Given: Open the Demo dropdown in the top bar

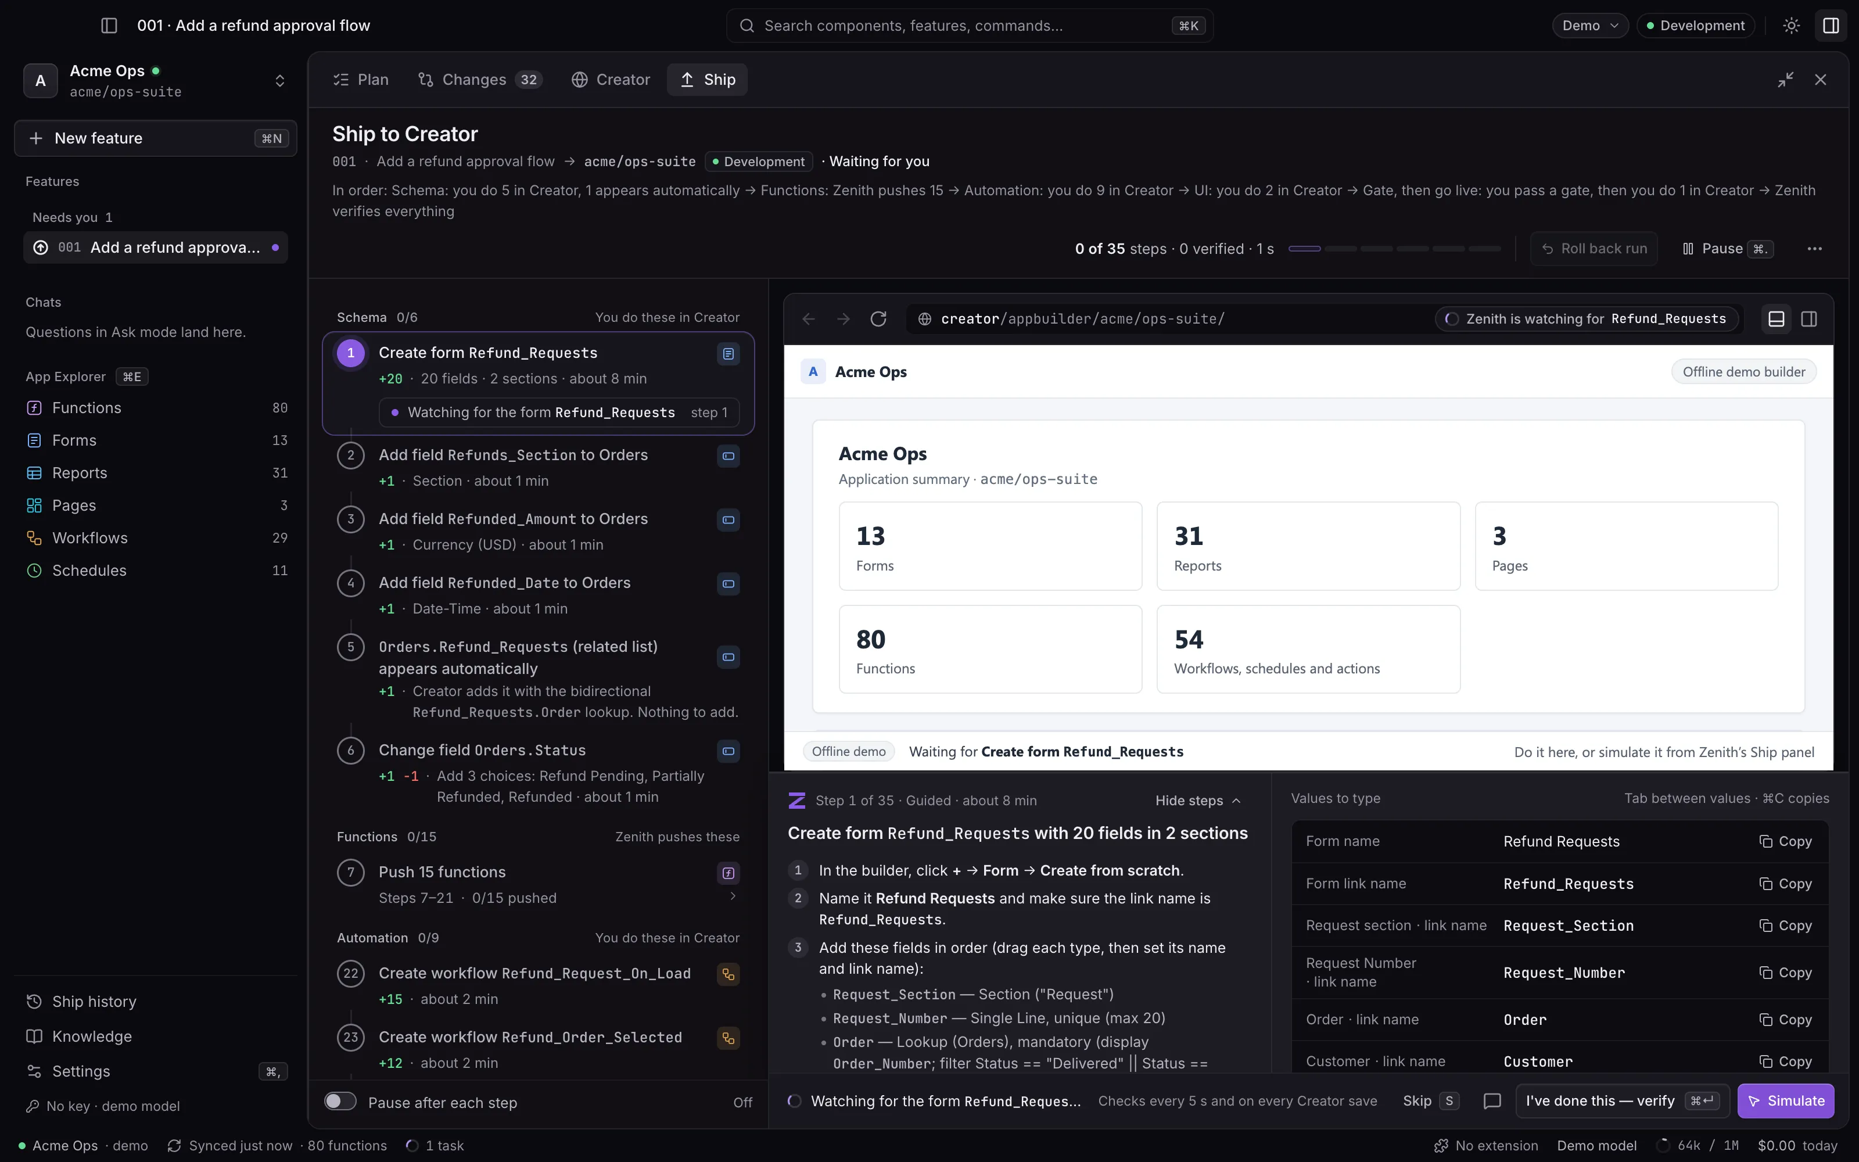Looking at the screenshot, I should (1589, 26).
